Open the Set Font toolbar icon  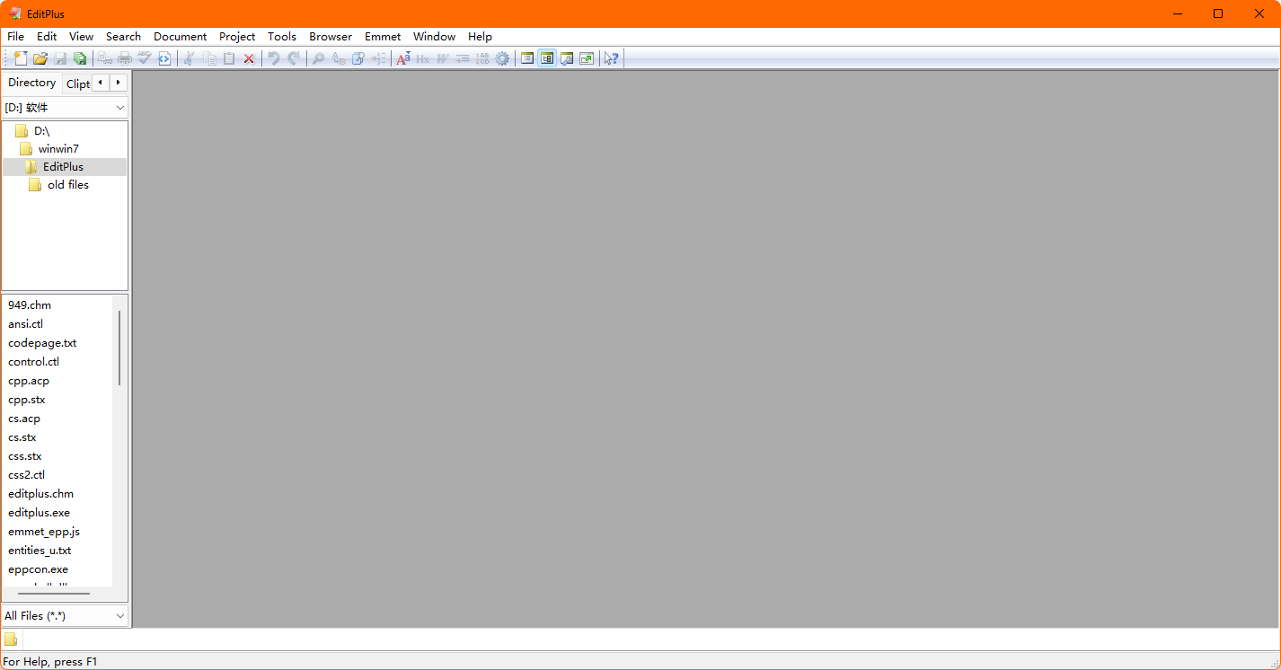pyautogui.click(x=403, y=58)
